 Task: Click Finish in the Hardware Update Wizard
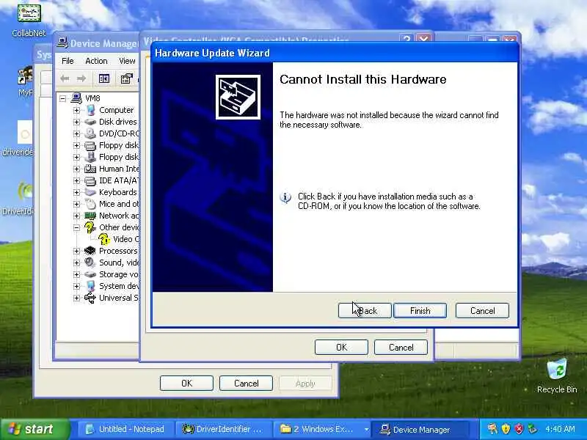click(420, 310)
